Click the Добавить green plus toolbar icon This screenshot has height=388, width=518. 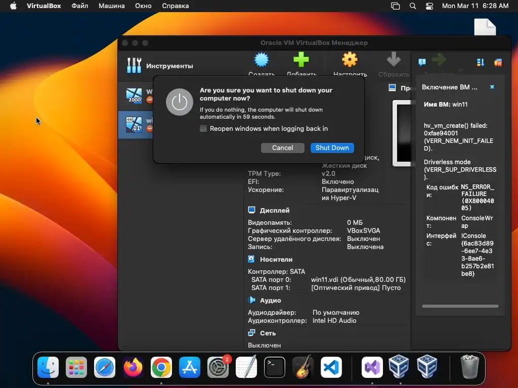point(301,60)
